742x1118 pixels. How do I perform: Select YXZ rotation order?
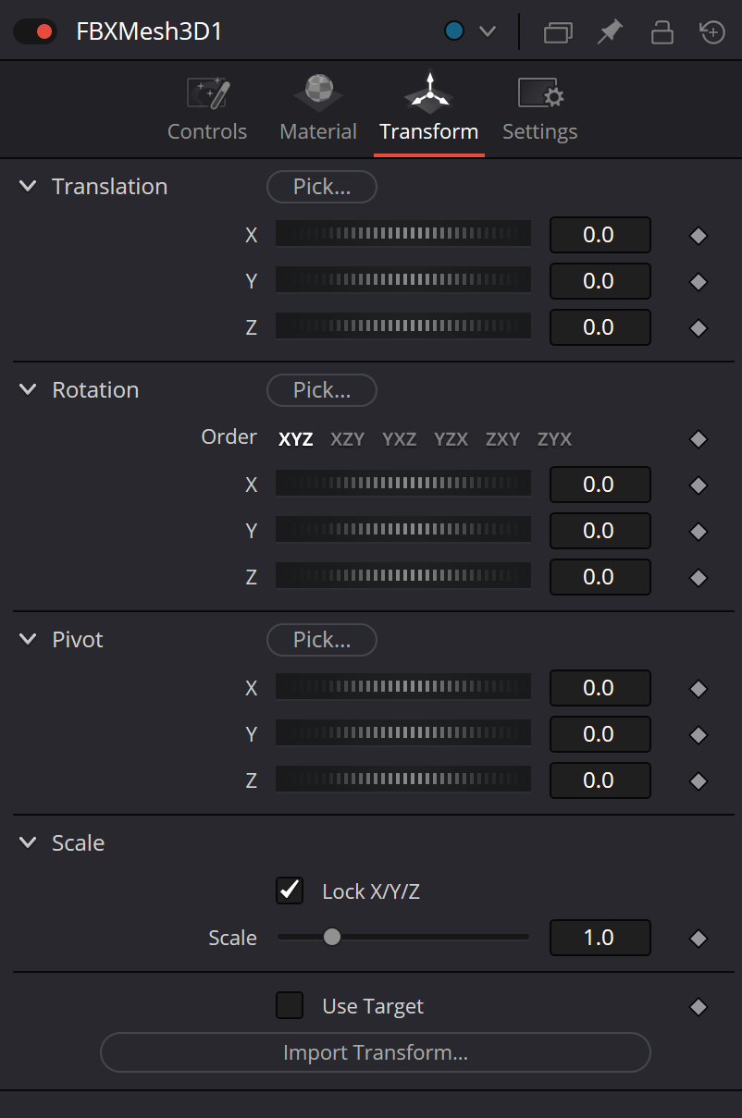pos(400,439)
